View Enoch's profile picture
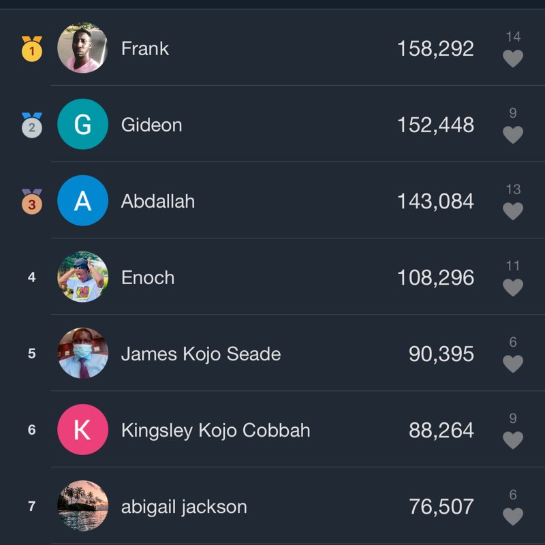This screenshot has height=545, width=545. [x=82, y=277]
